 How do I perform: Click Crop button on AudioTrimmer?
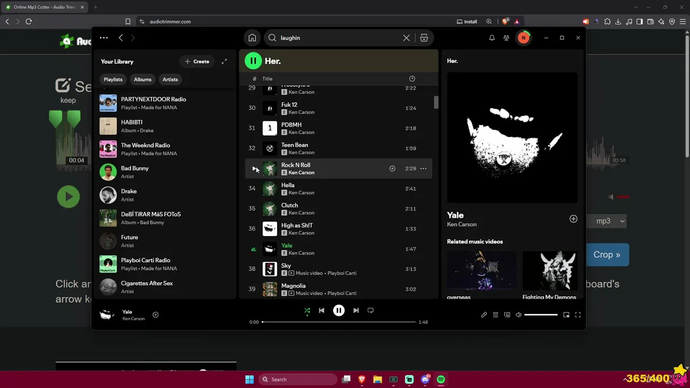(x=606, y=255)
